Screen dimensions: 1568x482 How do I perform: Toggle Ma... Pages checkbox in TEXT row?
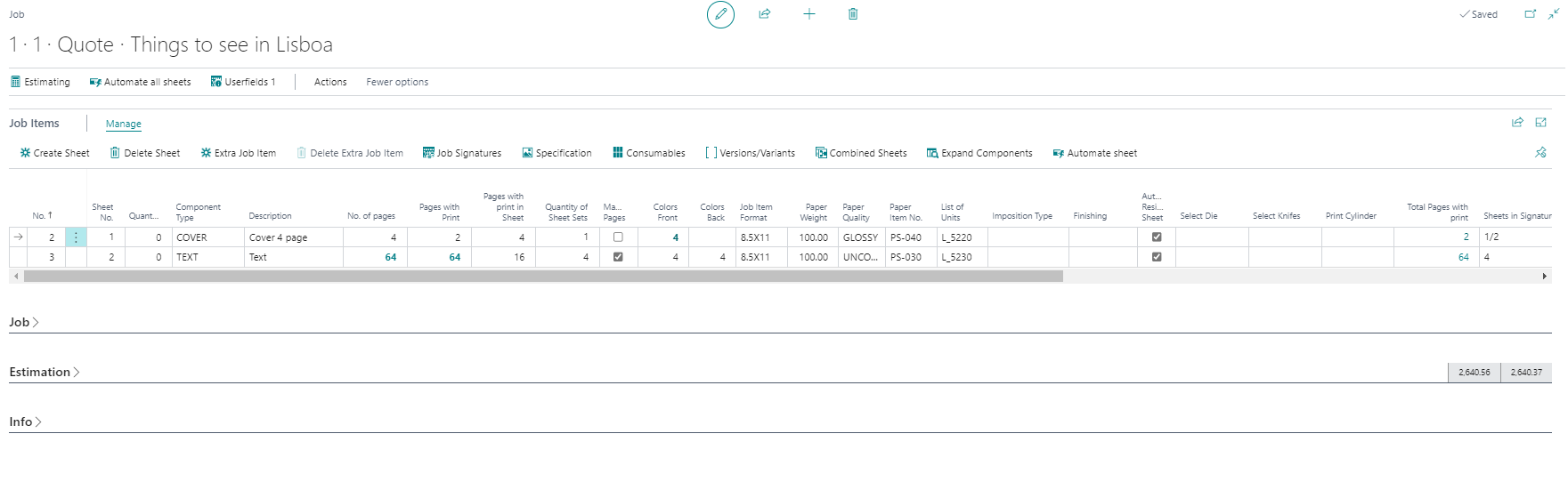tap(618, 257)
